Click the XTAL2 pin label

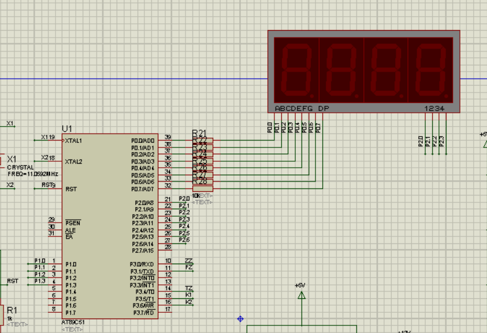[x=73, y=162]
